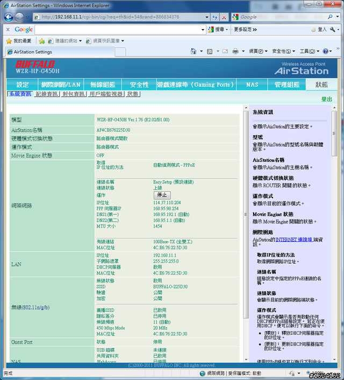Open the 工具(O) menu
Image resolution: width=344 pixels, height=380 pixels.
(310, 51)
